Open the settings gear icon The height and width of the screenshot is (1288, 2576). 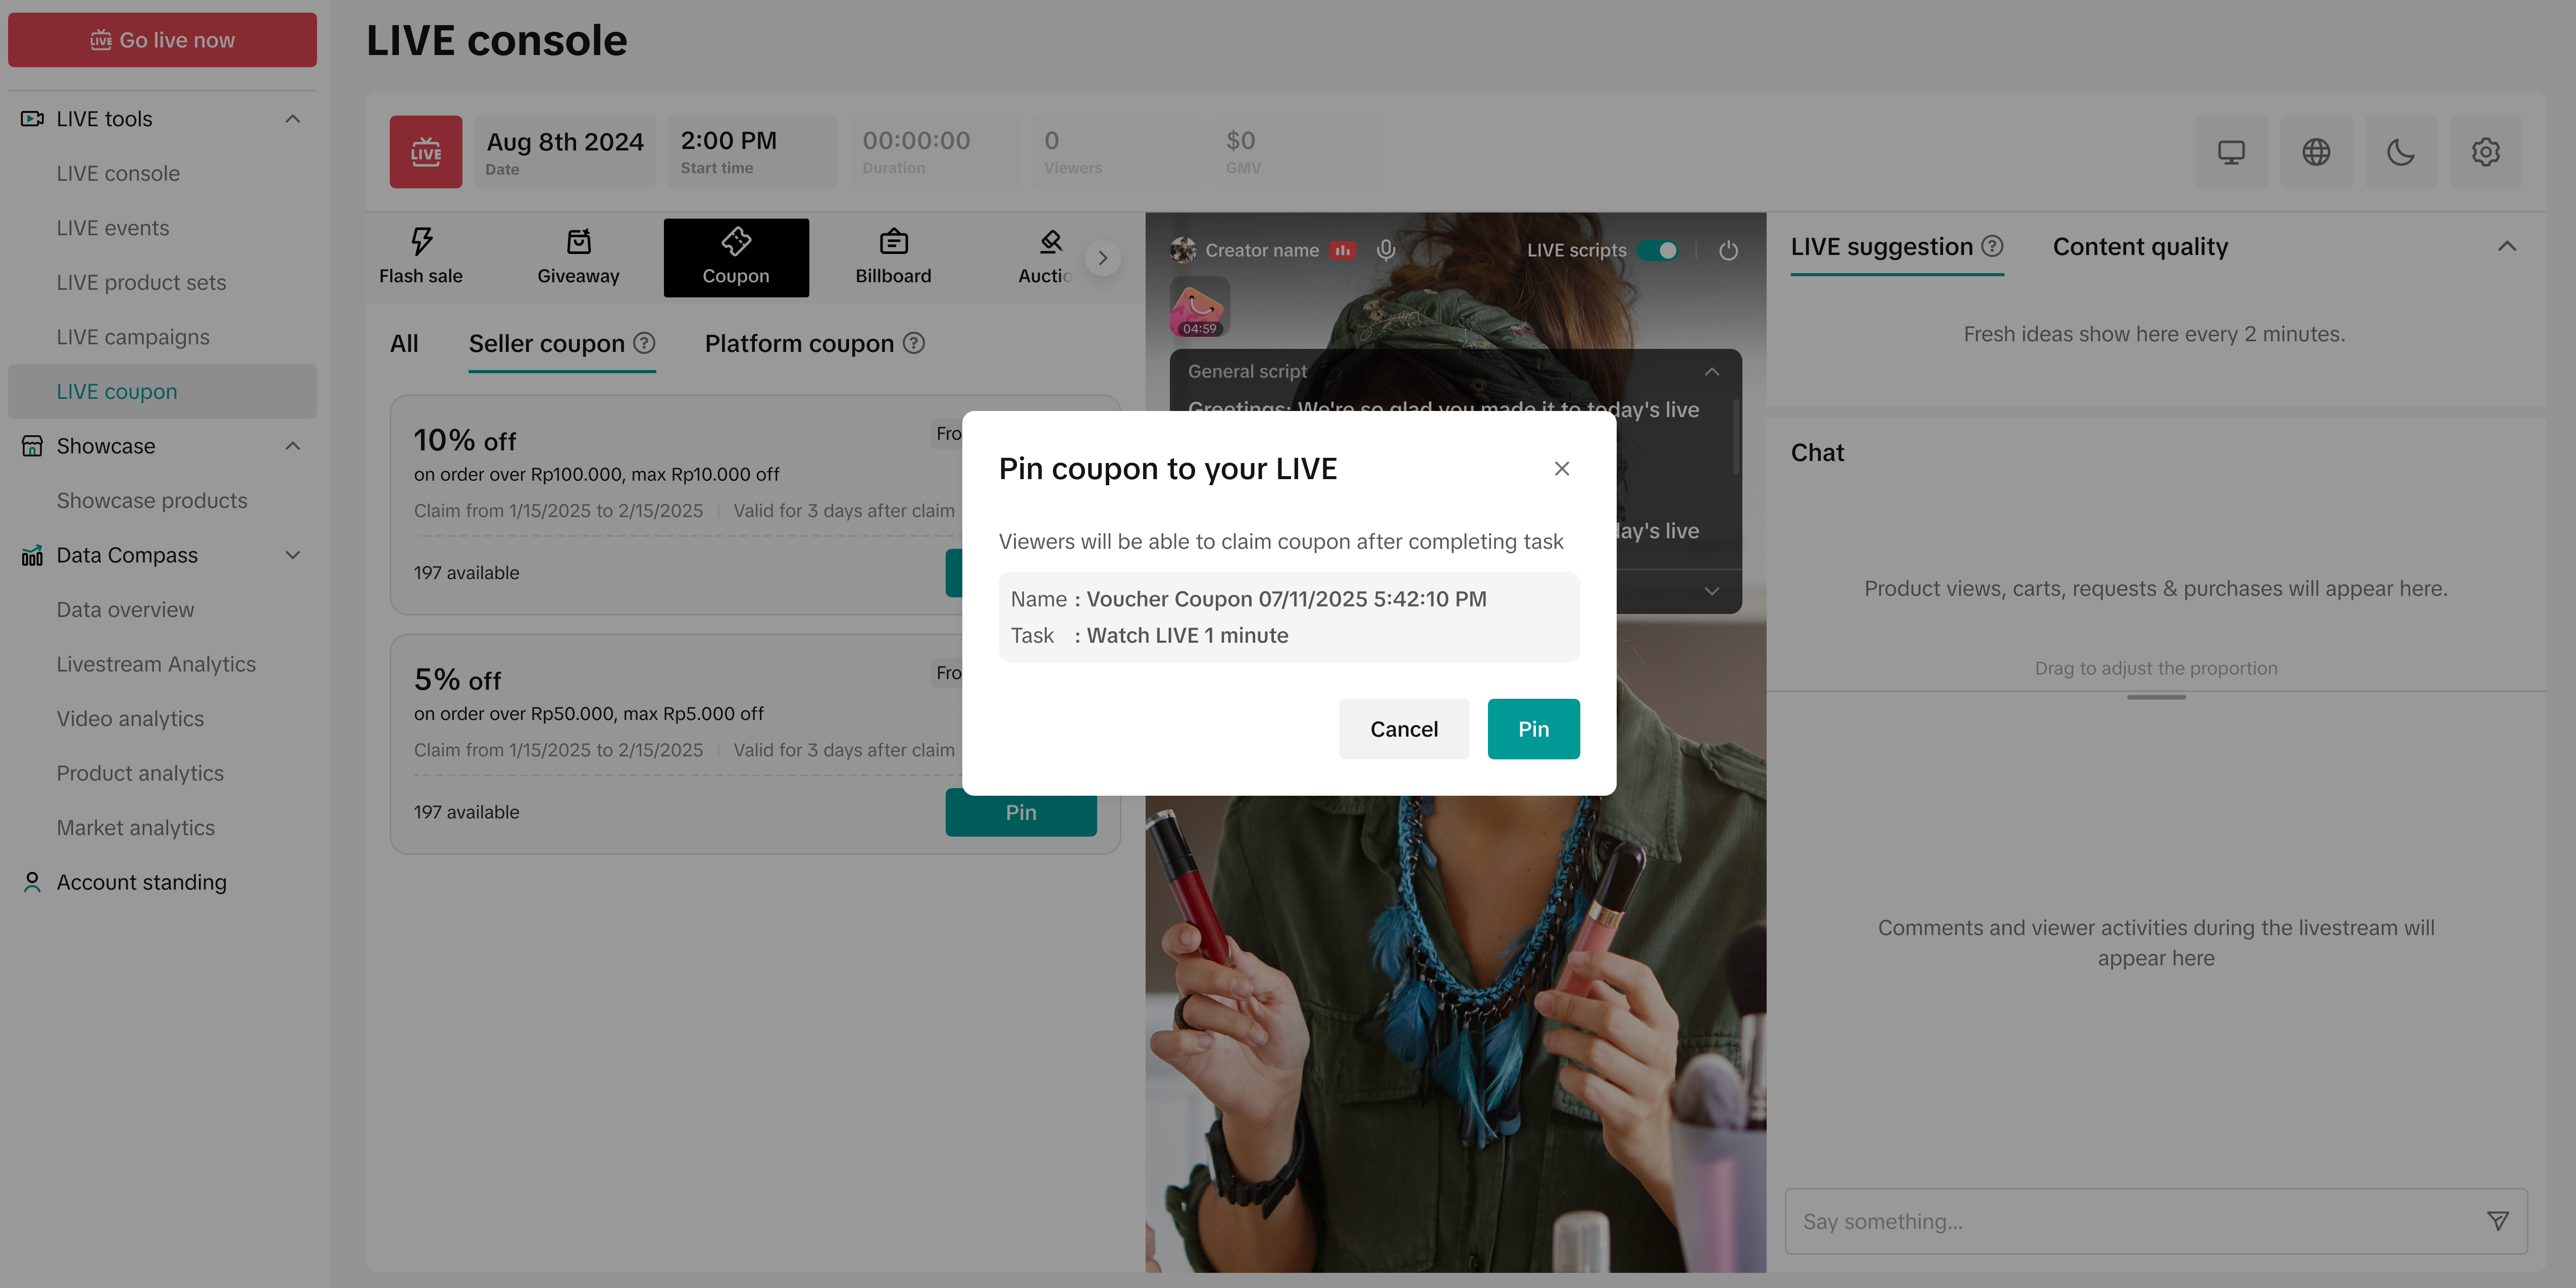tap(2486, 152)
